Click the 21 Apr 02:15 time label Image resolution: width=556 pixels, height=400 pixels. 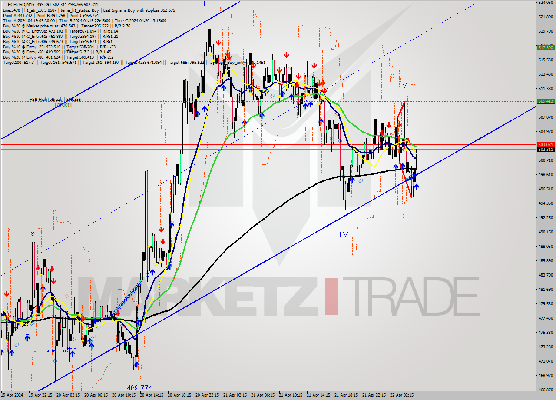235,396
